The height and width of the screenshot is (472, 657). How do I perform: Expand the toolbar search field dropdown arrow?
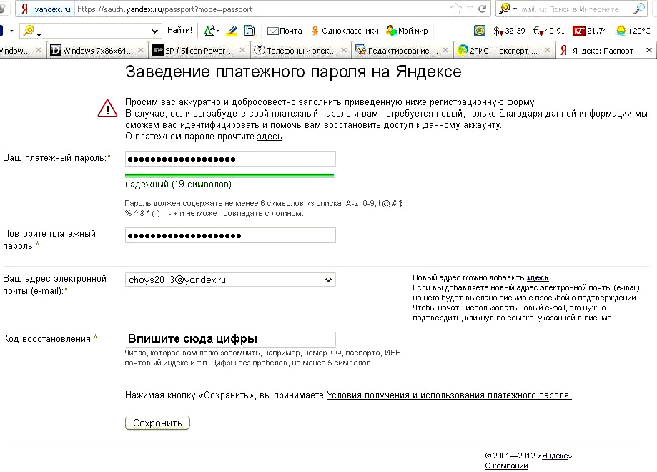pos(154,31)
